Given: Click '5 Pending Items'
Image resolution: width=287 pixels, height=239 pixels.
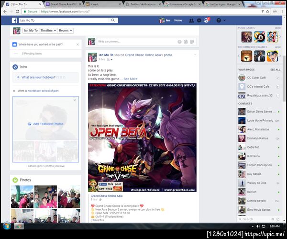Looking at the screenshot, I should (x=32, y=54).
